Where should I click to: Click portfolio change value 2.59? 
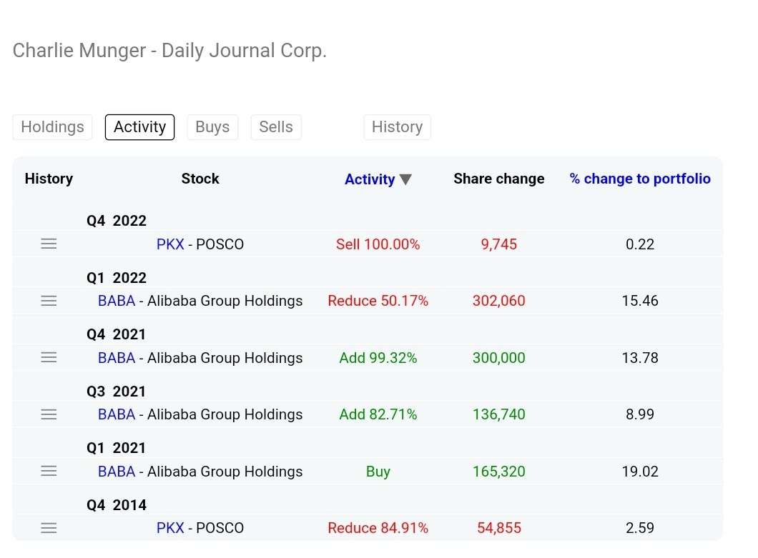(640, 528)
